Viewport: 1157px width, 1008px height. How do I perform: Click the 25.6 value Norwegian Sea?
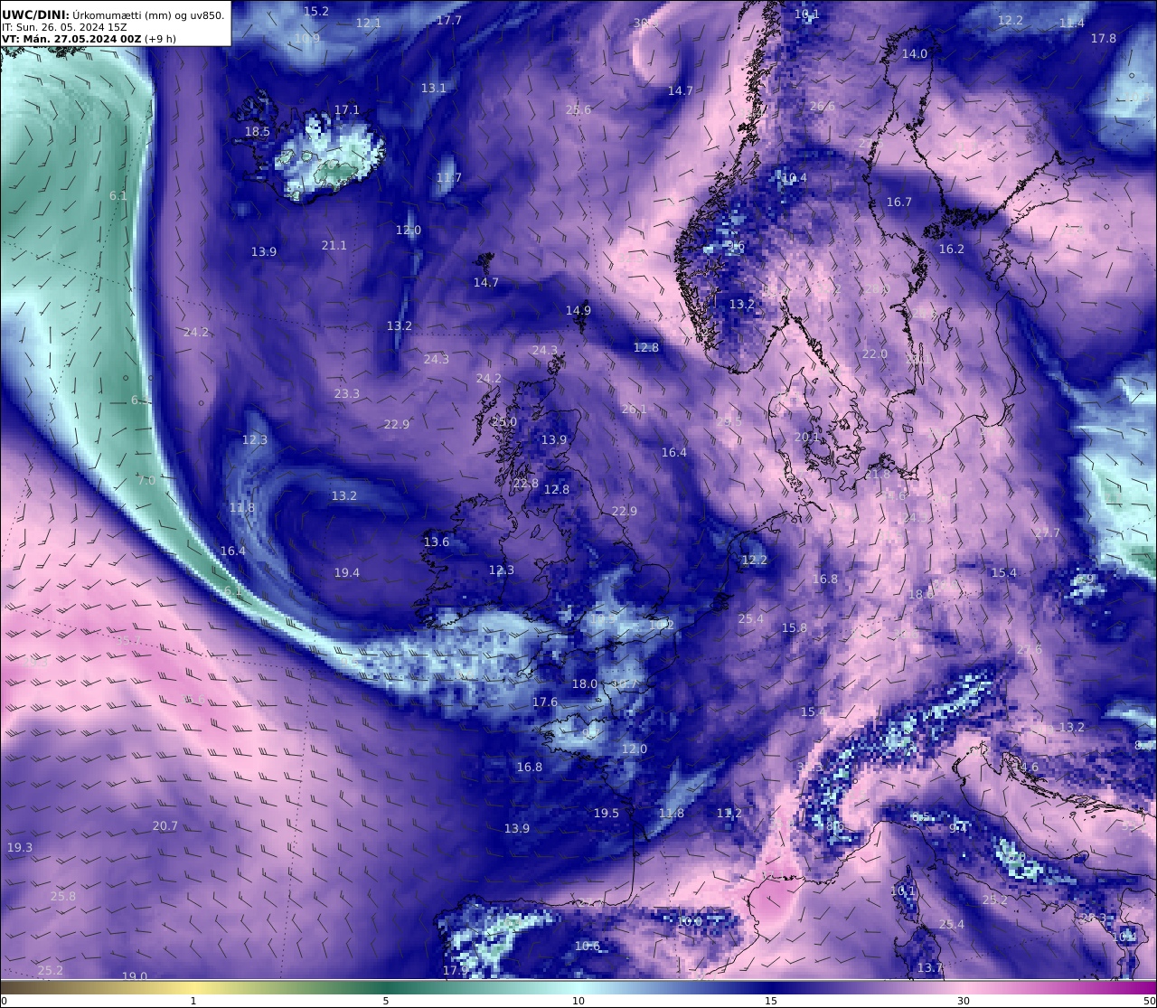coord(578,109)
